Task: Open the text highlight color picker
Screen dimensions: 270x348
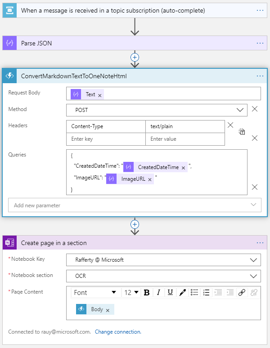Action: (182, 292)
